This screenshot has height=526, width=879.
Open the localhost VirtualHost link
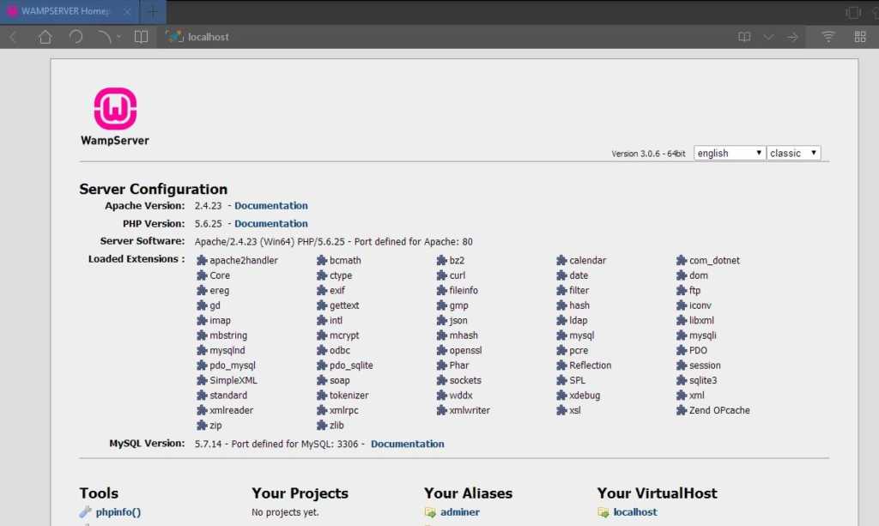coord(634,512)
